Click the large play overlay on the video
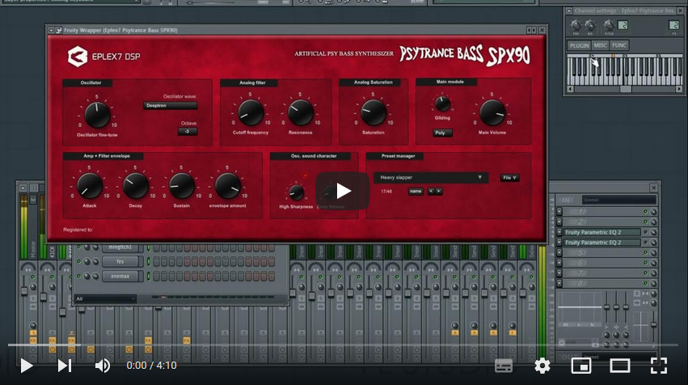This screenshot has width=688, height=385. [343, 191]
